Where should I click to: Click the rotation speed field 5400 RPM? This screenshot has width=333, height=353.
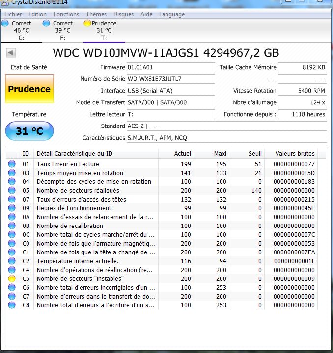303,91
